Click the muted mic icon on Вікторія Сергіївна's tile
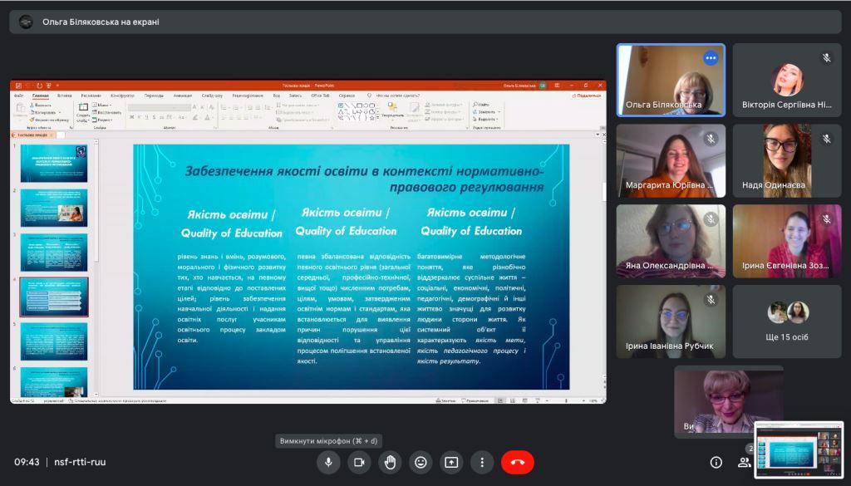Screen dimensions: 851x486 pos(826,58)
